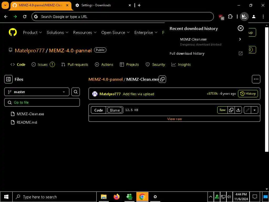Click the file search magnifier button
Image resolution: width=269 pixels, height=202 pixels.
[x=76, y=92]
